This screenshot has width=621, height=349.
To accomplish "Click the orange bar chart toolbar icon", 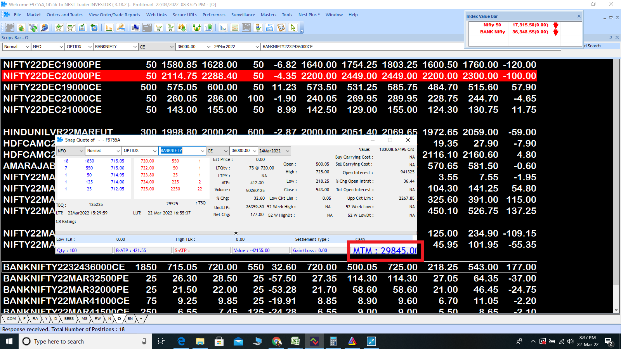I will click(109, 28).
